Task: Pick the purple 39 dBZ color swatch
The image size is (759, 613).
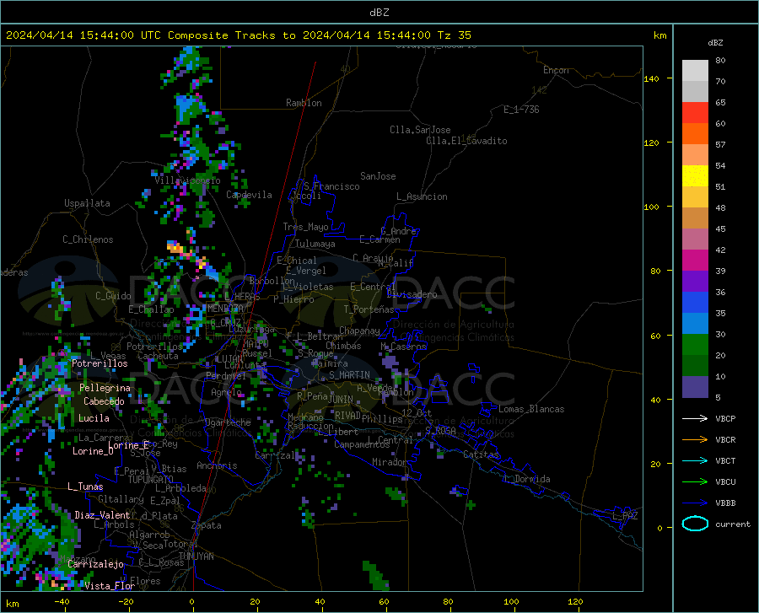Action: pos(695,281)
